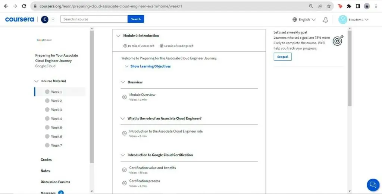Collapse the Course Material section
The width and height of the screenshot is (382, 194).
pyautogui.click(x=36, y=81)
